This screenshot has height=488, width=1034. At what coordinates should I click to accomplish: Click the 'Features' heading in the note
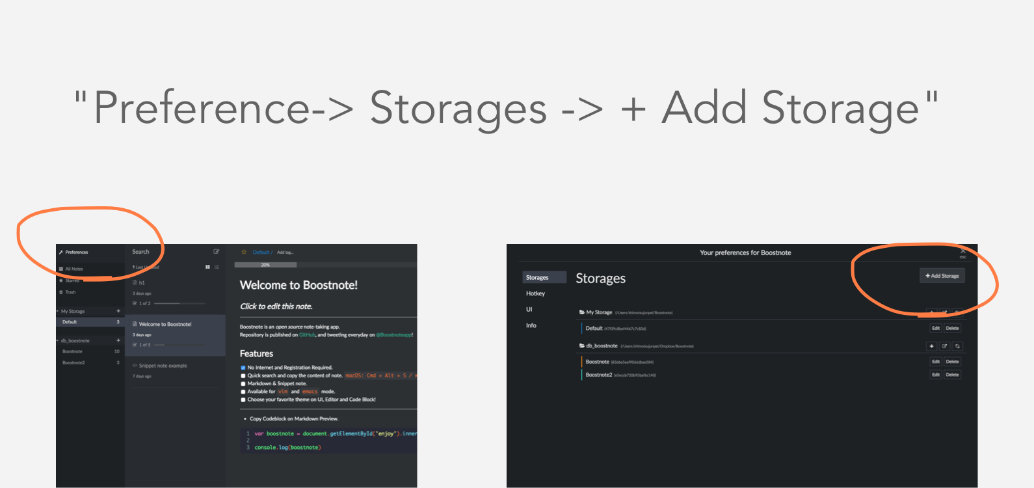[x=256, y=354]
